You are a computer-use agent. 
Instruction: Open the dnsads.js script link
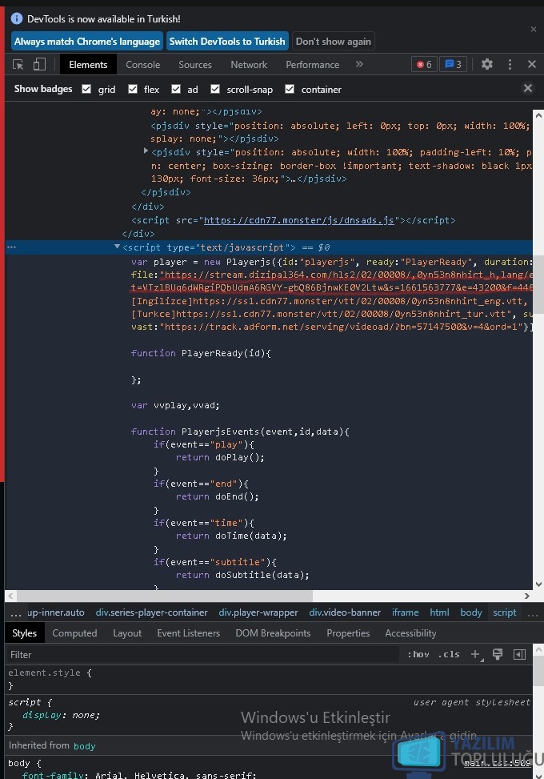299,220
